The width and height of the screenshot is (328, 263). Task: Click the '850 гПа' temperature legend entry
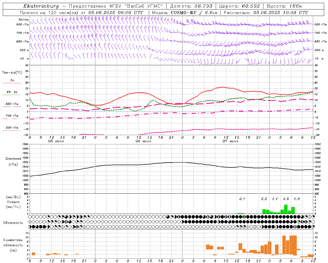tap(12, 104)
